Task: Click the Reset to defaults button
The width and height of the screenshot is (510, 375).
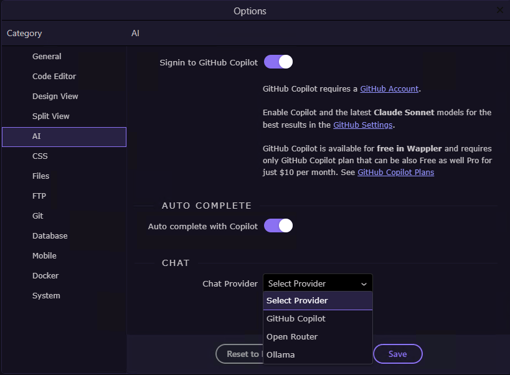Action: pyautogui.click(x=240, y=354)
